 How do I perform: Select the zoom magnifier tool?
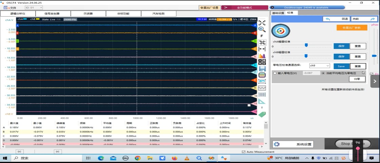coord(262,29)
